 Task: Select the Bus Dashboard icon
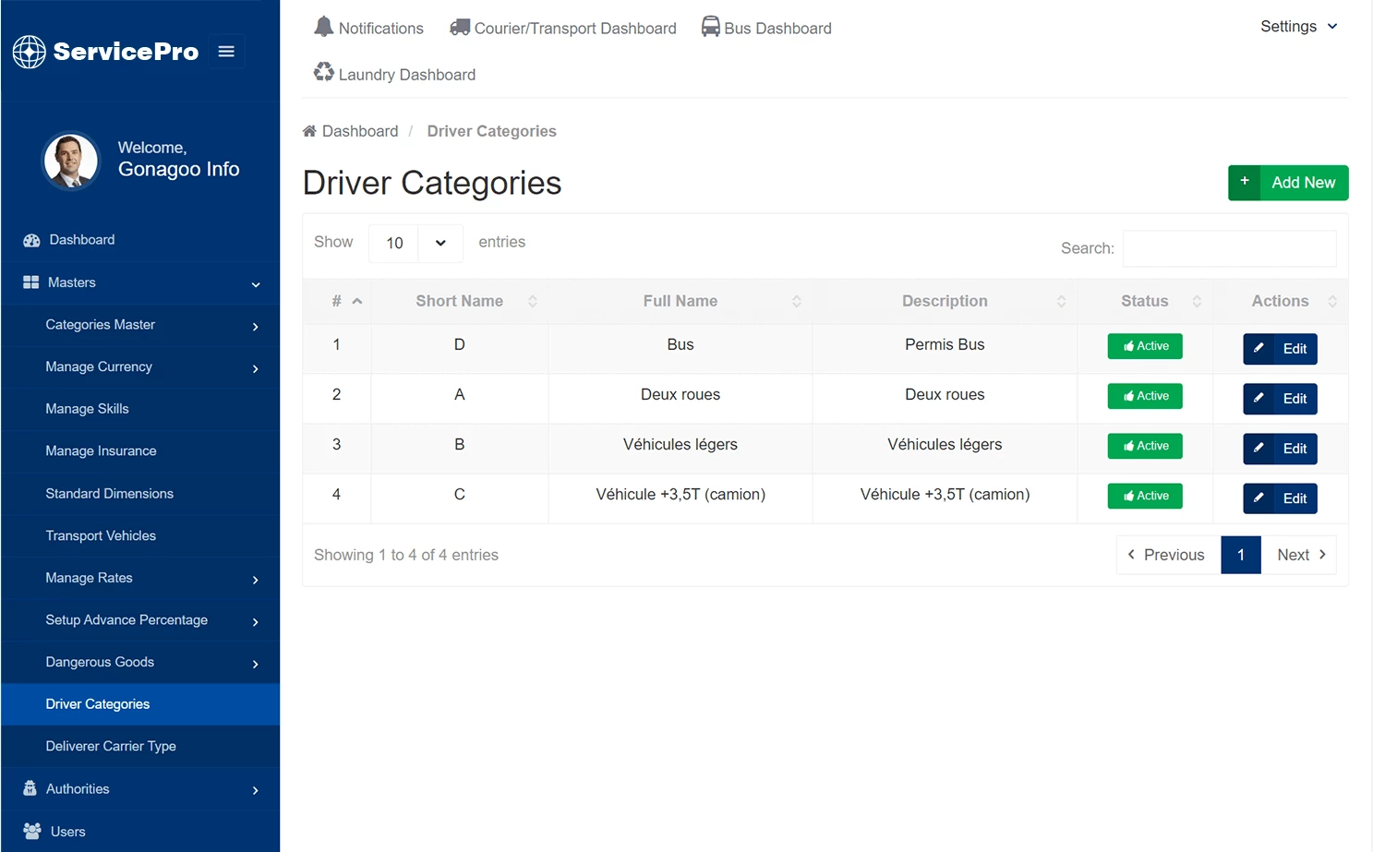[x=710, y=27]
